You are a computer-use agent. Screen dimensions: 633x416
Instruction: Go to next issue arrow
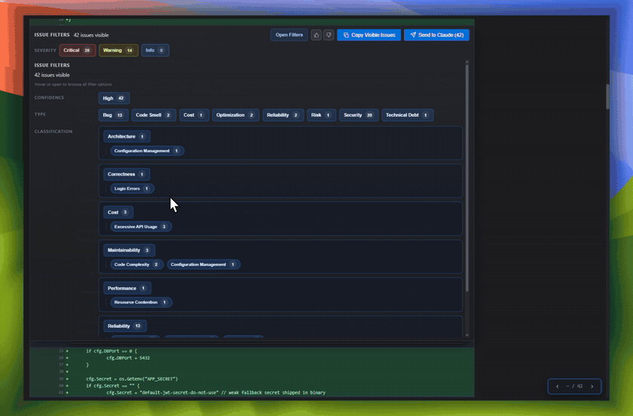pyautogui.click(x=592, y=387)
